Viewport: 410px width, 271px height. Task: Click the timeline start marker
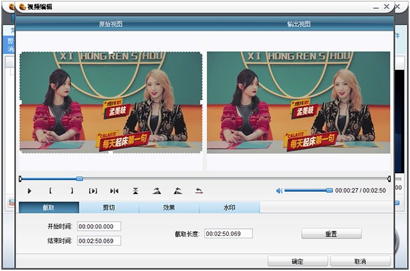[x=20, y=179]
